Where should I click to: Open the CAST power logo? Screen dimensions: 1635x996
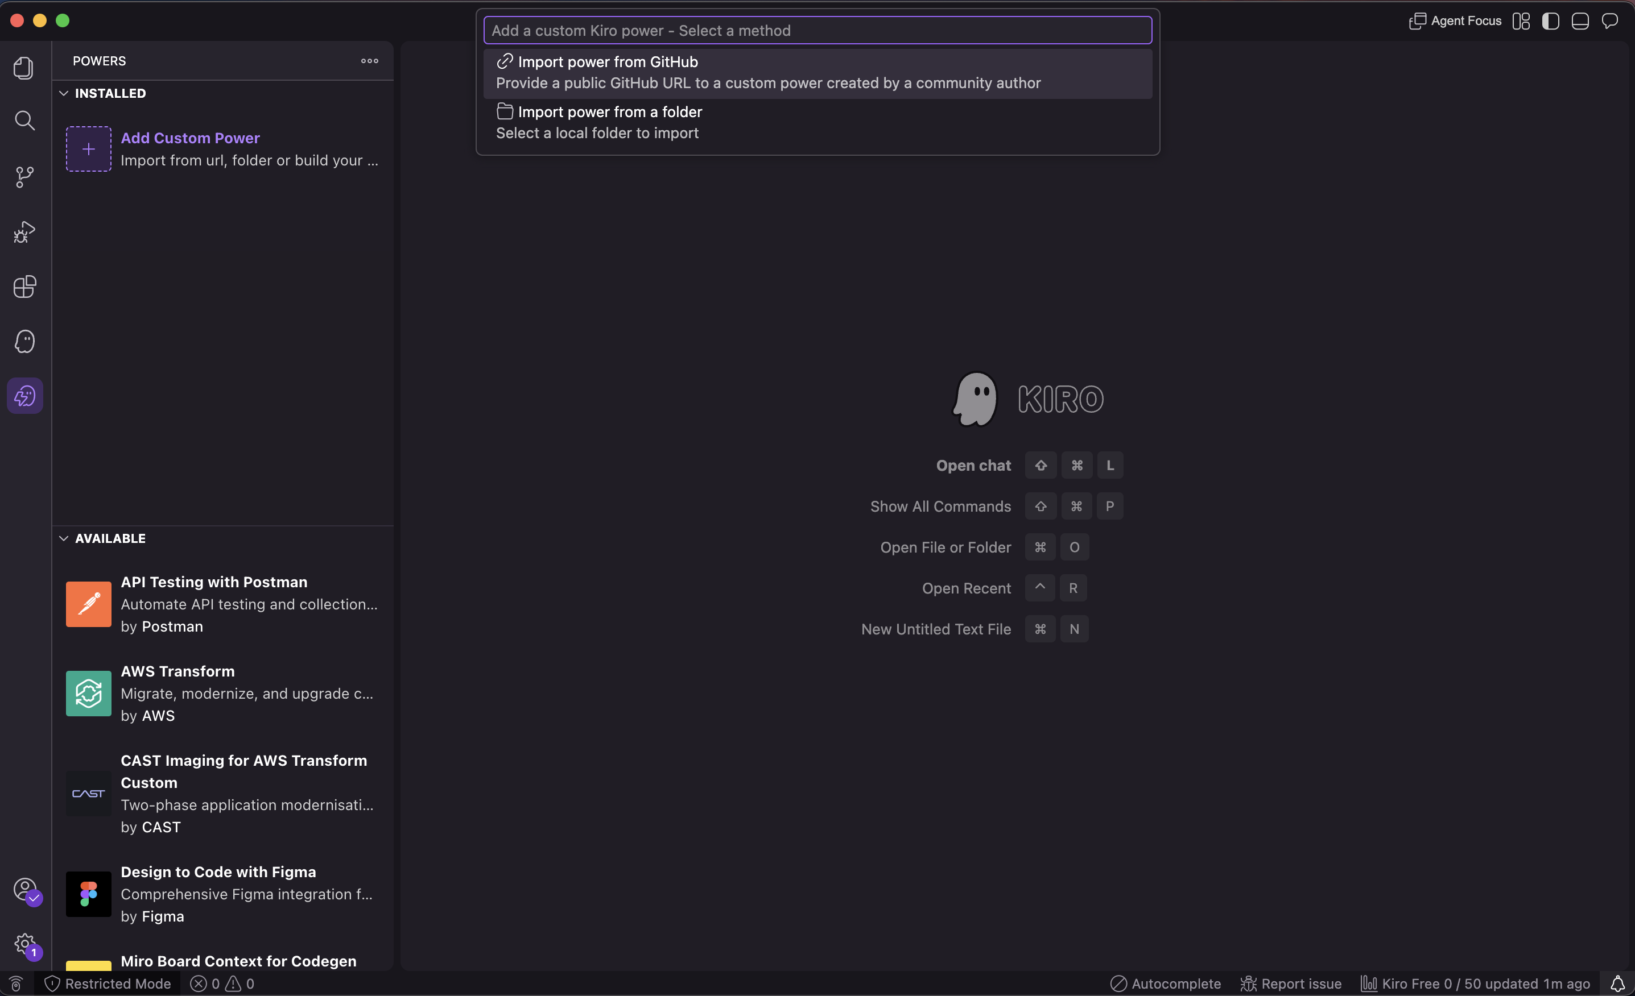pyautogui.click(x=88, y=793)
